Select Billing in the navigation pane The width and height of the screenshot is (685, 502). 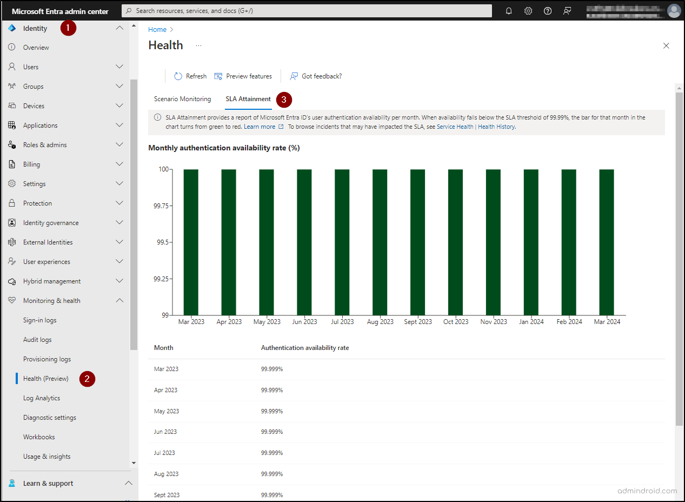tap(31, 164)
